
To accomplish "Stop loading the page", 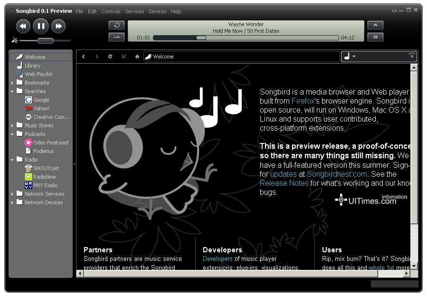I will (x=123, y=57).
